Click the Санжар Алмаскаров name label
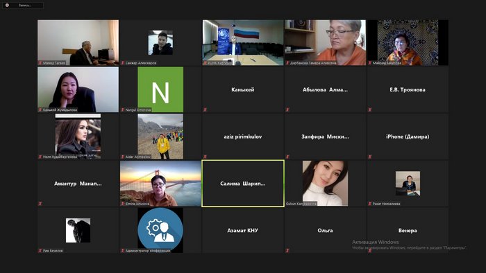Screen dimensions: 486x273 (141, 63)
